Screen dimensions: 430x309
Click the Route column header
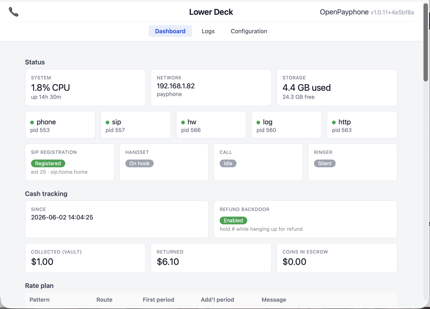coord(104,300)
